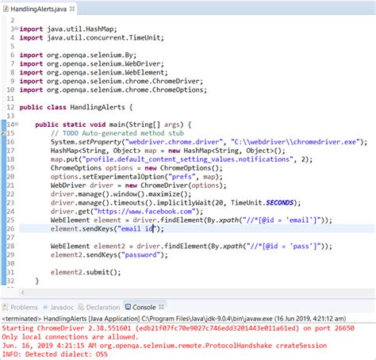Click the Javadoc view icon

[x=45, y=307]
